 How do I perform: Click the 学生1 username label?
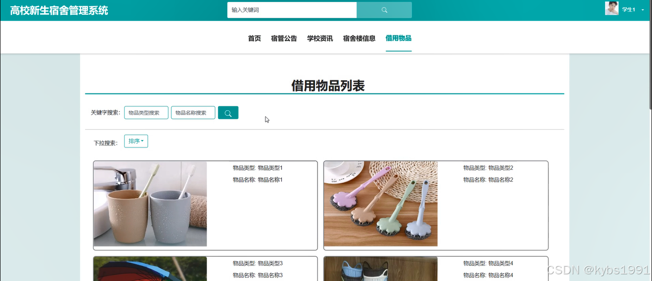[x=629, y=10]
